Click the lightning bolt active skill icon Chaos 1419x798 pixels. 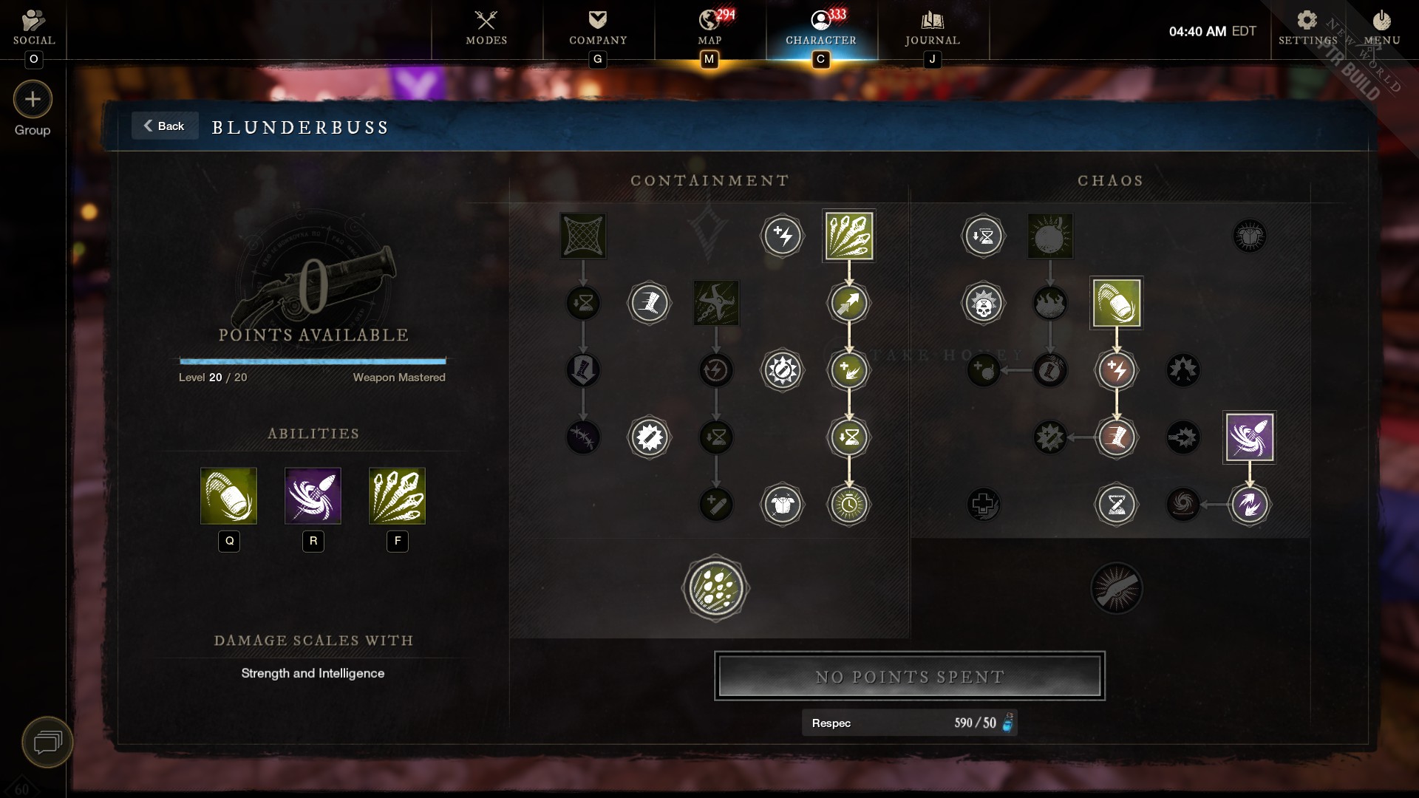point(1115,369)
